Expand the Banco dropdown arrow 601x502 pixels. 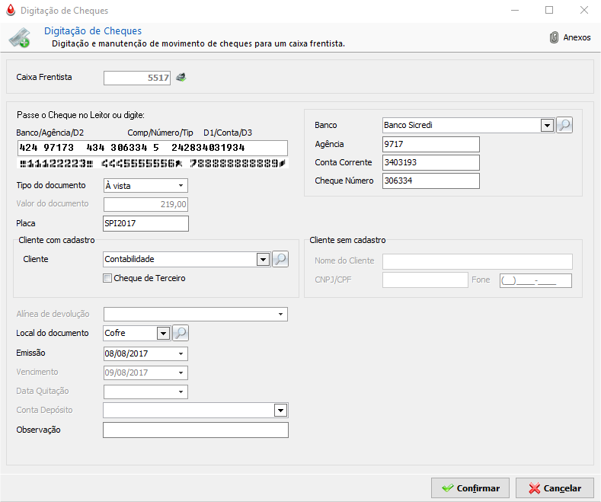pyautogui.click(x=548, y=125)
